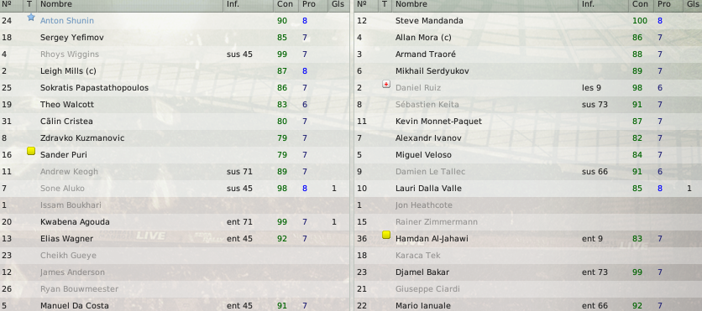Screen dimensions: 702x311
Task: Select Djamel Bakar in the right list
Action: pyautogui.click(x=528, y=272)
